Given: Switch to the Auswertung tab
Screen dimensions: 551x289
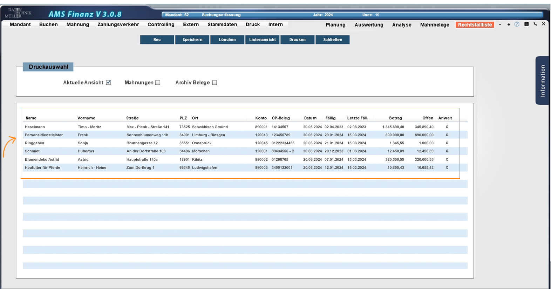Looking at the screenshot, I should click(369, 25).
